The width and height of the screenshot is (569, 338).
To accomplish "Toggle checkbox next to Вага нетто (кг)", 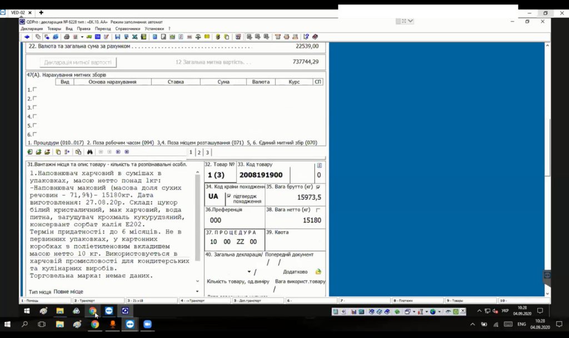I will (318, 210).
